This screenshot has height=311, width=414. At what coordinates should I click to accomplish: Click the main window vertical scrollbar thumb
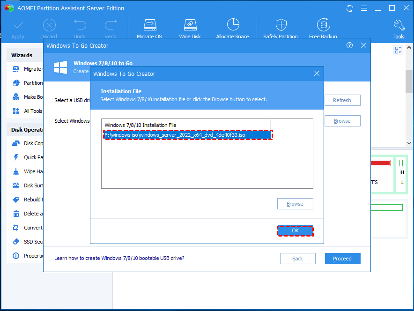[409, 81]
